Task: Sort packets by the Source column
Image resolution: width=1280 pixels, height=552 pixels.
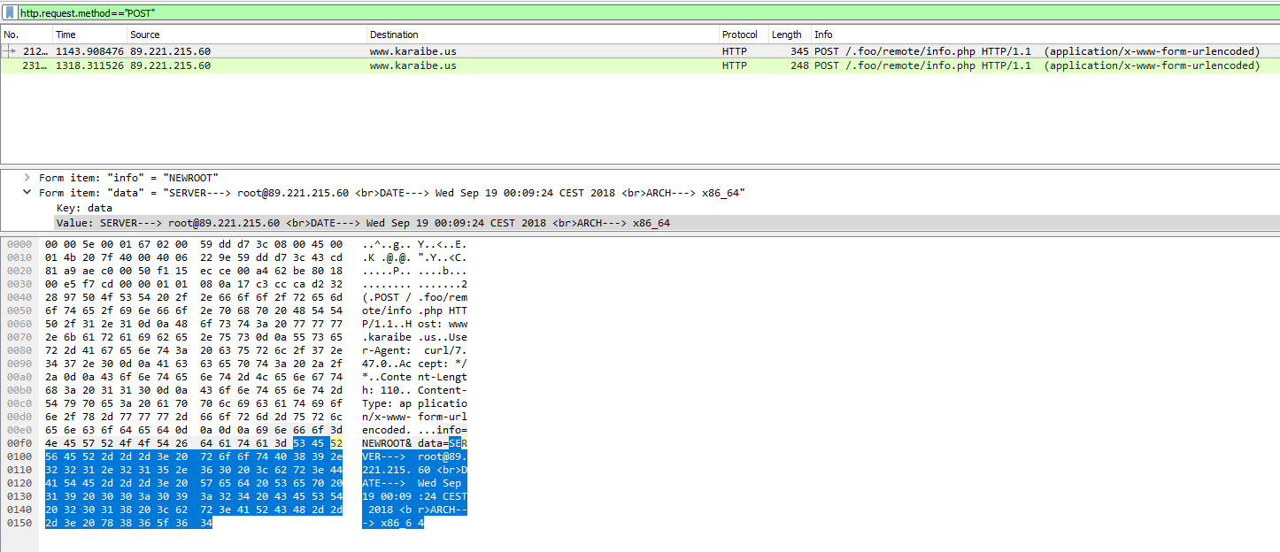Action: coord(247,34)
